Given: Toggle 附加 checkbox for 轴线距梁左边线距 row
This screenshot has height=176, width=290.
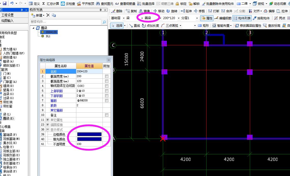Looking at the screenshot, I should pos(107,86).
